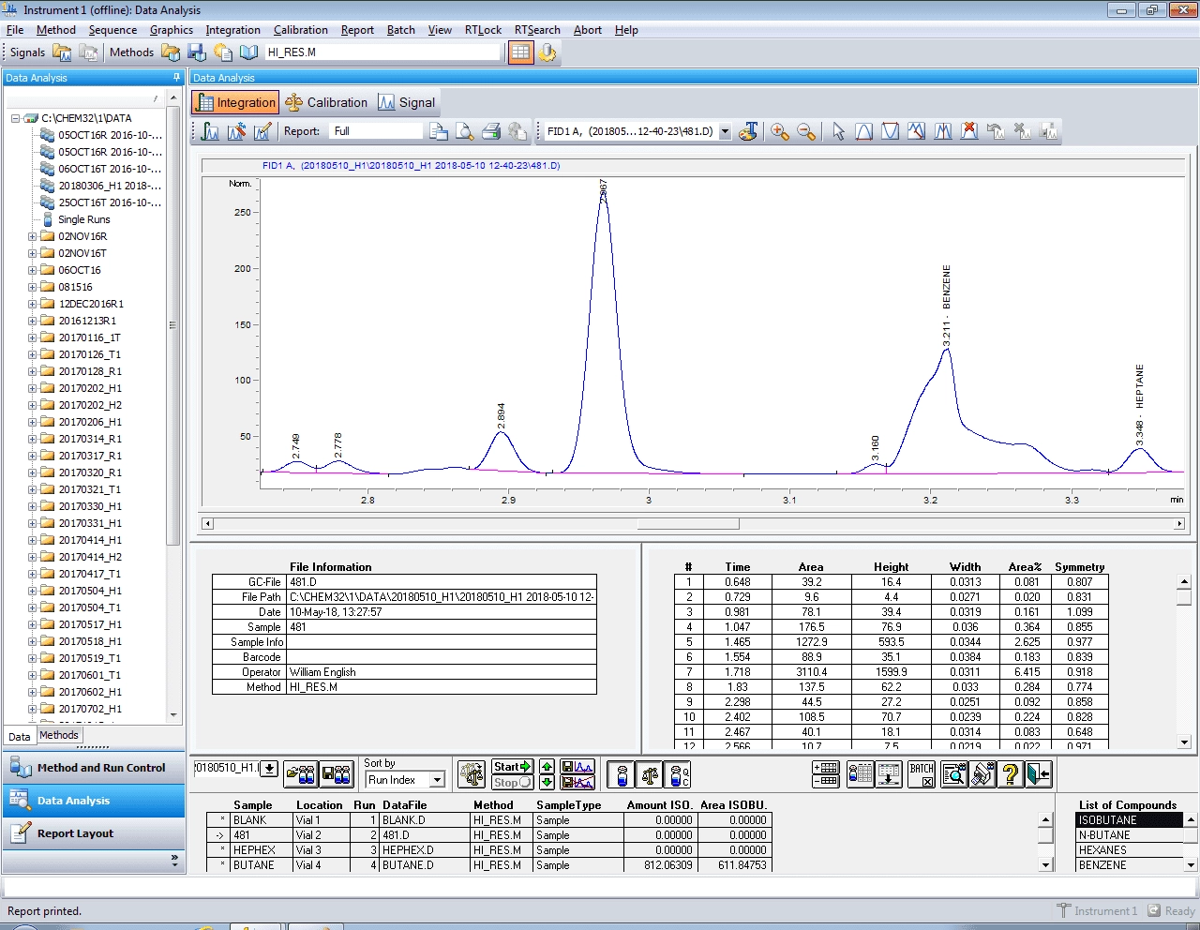
Task: Click the print report printer icon
Action: 491,132
